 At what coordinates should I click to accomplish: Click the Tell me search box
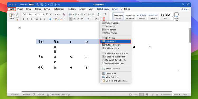(x=125, y=9)
